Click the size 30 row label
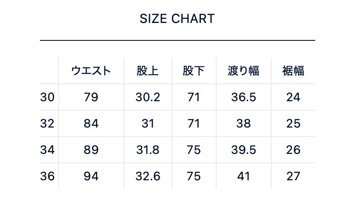Viewport: 338px width, 199px height. (47, 97)
